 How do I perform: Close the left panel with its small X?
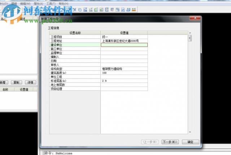click(36, 15)
